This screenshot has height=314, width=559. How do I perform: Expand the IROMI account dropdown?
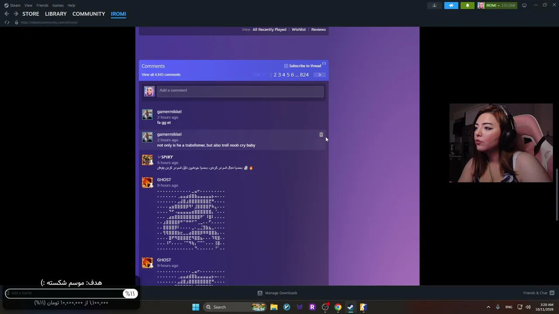click(497, 5)
